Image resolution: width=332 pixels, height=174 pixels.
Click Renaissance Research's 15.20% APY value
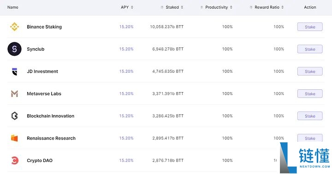[x=126, y=138]
